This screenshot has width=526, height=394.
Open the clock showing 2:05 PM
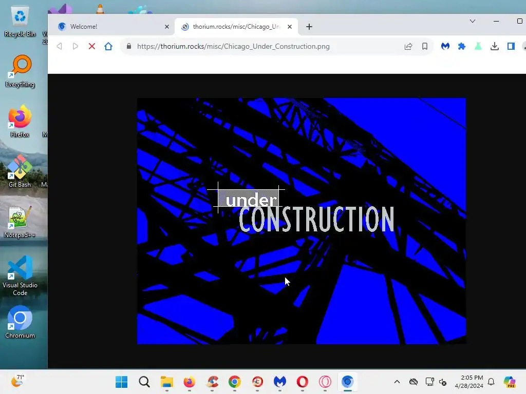click(x=469, y=382)
